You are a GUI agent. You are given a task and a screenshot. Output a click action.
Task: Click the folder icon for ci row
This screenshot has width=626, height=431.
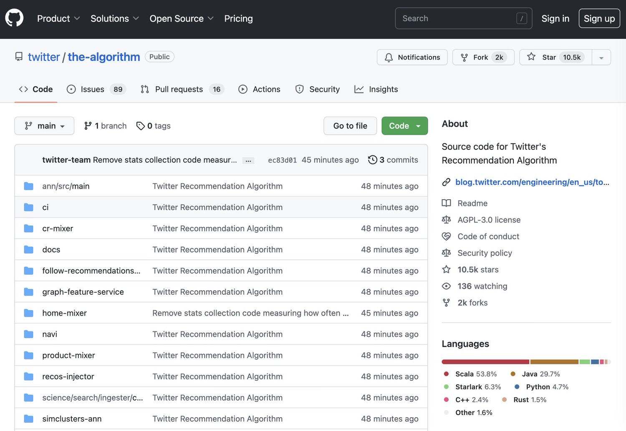pyautogui.click(x=28, y=207)
